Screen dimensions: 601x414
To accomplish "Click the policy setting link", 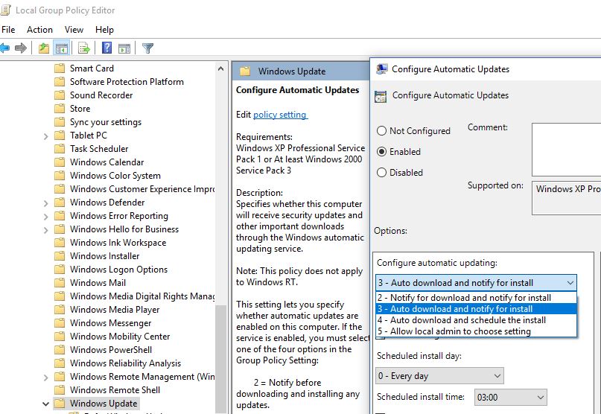I will pyautogui.click(x=280, y=115).
